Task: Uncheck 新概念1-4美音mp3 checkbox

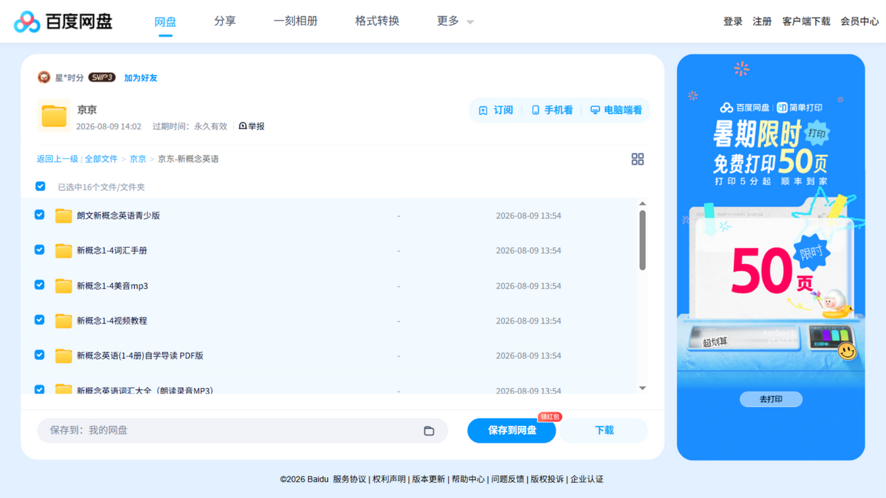Action: click(x=39, y=284)
